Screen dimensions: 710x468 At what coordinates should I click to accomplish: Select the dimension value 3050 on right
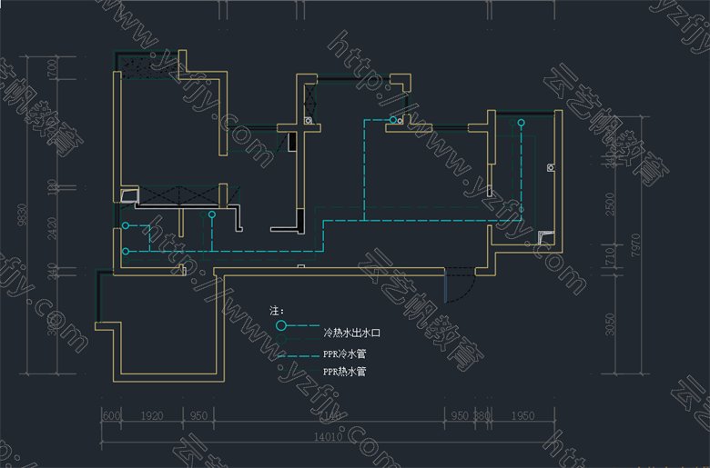click(610, 324)
